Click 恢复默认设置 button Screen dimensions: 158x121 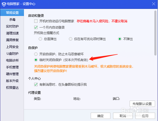pyautogui.click(x=142, y=104)
